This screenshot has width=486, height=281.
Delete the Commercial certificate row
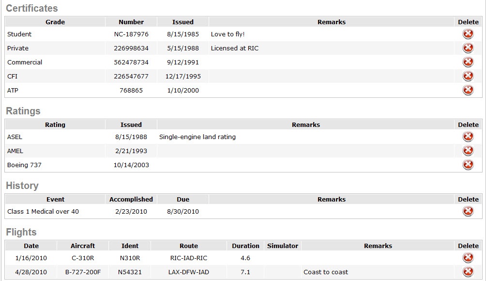tap(468, 62)
